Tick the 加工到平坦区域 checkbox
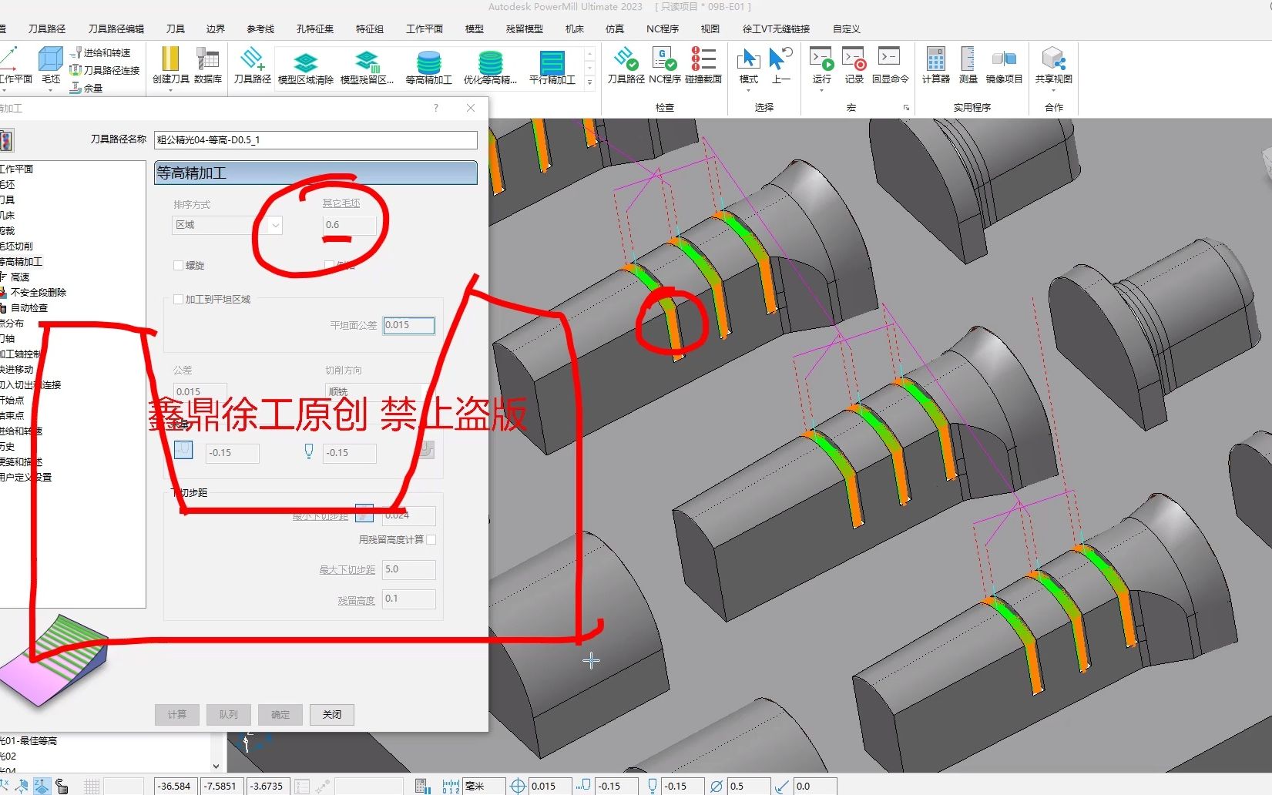Viewport: 1272px width, 795px height. 179,299
